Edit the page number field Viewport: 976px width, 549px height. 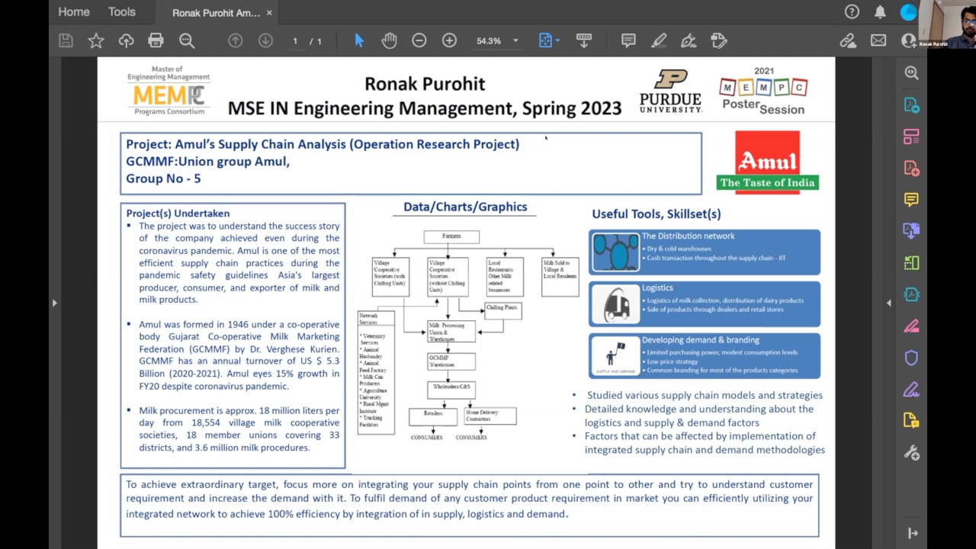(x=295, y=40)
